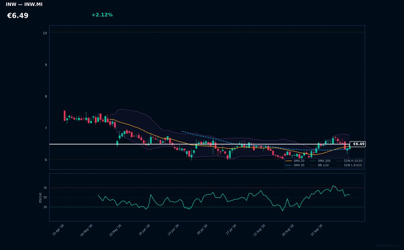Click the 30 level label on the RSI panel
Screen dimensions: 404x250
[x=45, y=207]
